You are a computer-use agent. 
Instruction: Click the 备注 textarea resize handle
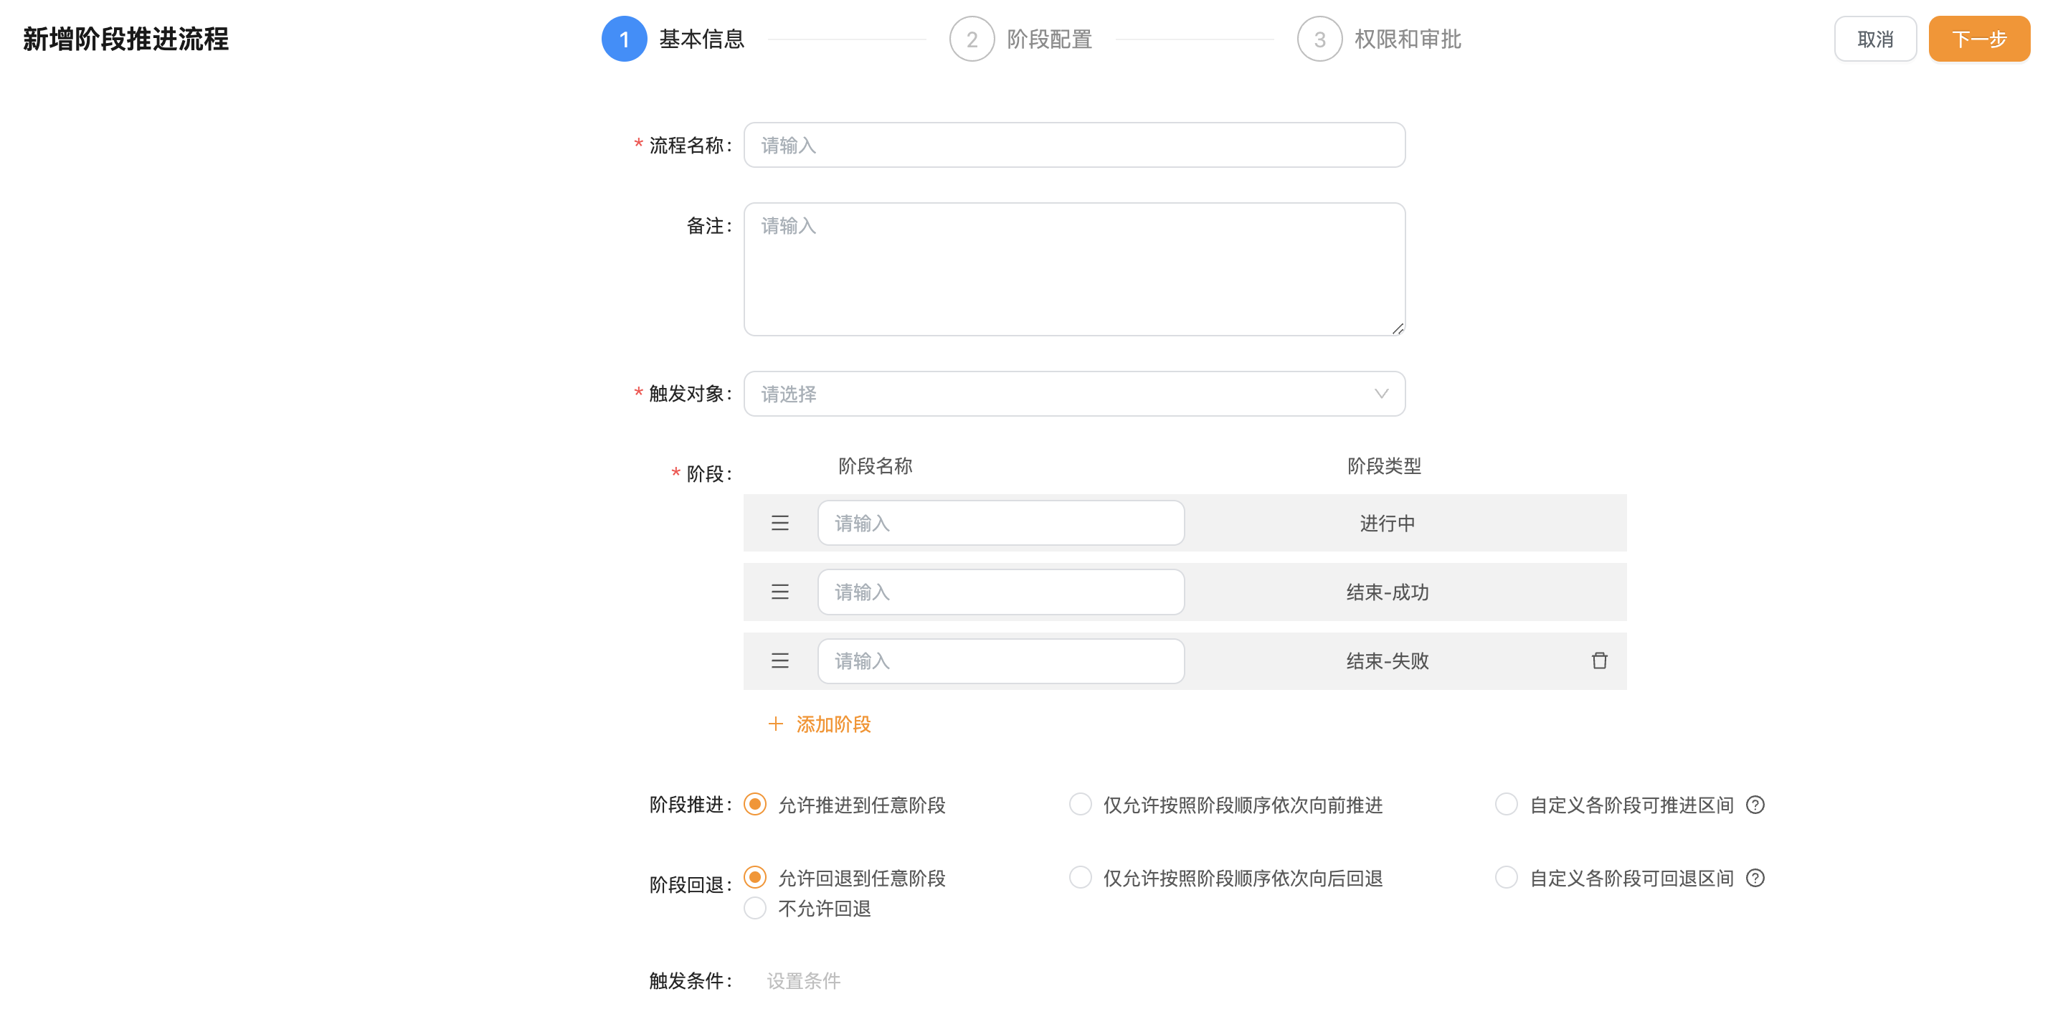point(1397,328)
